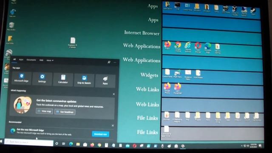Select Google Phone Firefox shortcut in Web Links

click(x=167, y=88)
